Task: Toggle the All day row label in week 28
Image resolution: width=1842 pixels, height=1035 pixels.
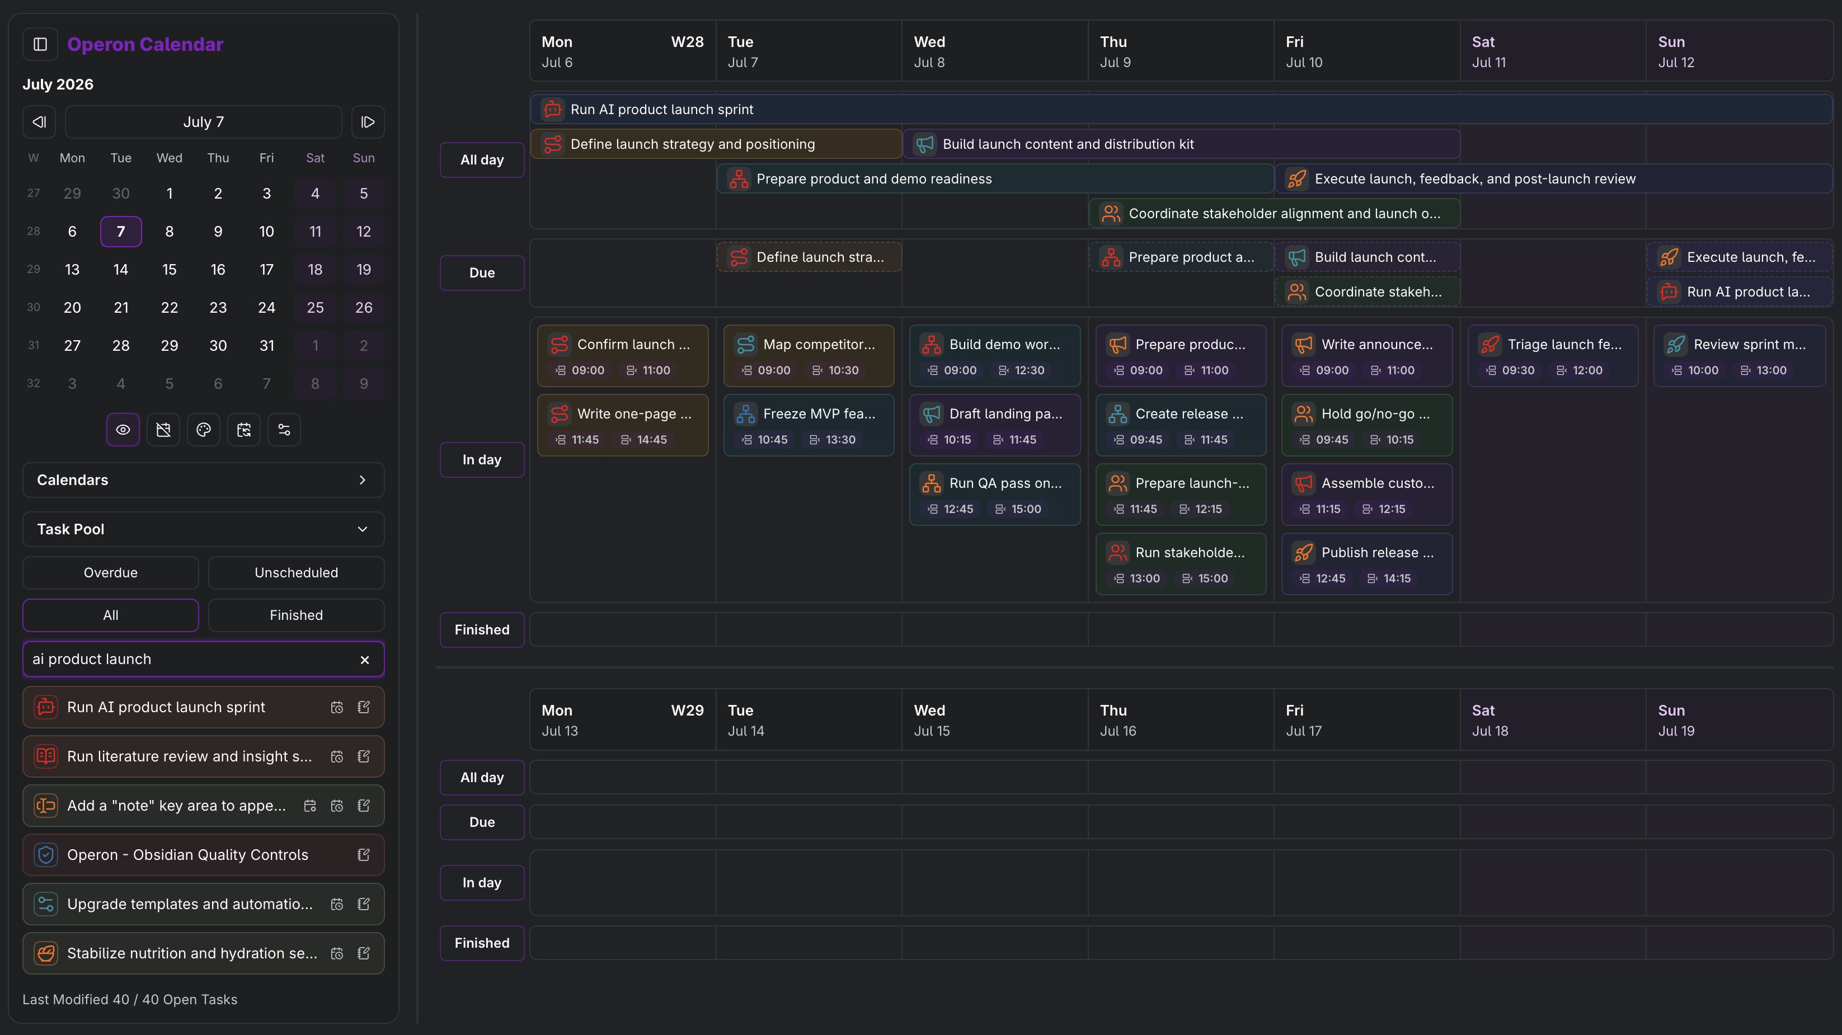Action: [482, 160]
